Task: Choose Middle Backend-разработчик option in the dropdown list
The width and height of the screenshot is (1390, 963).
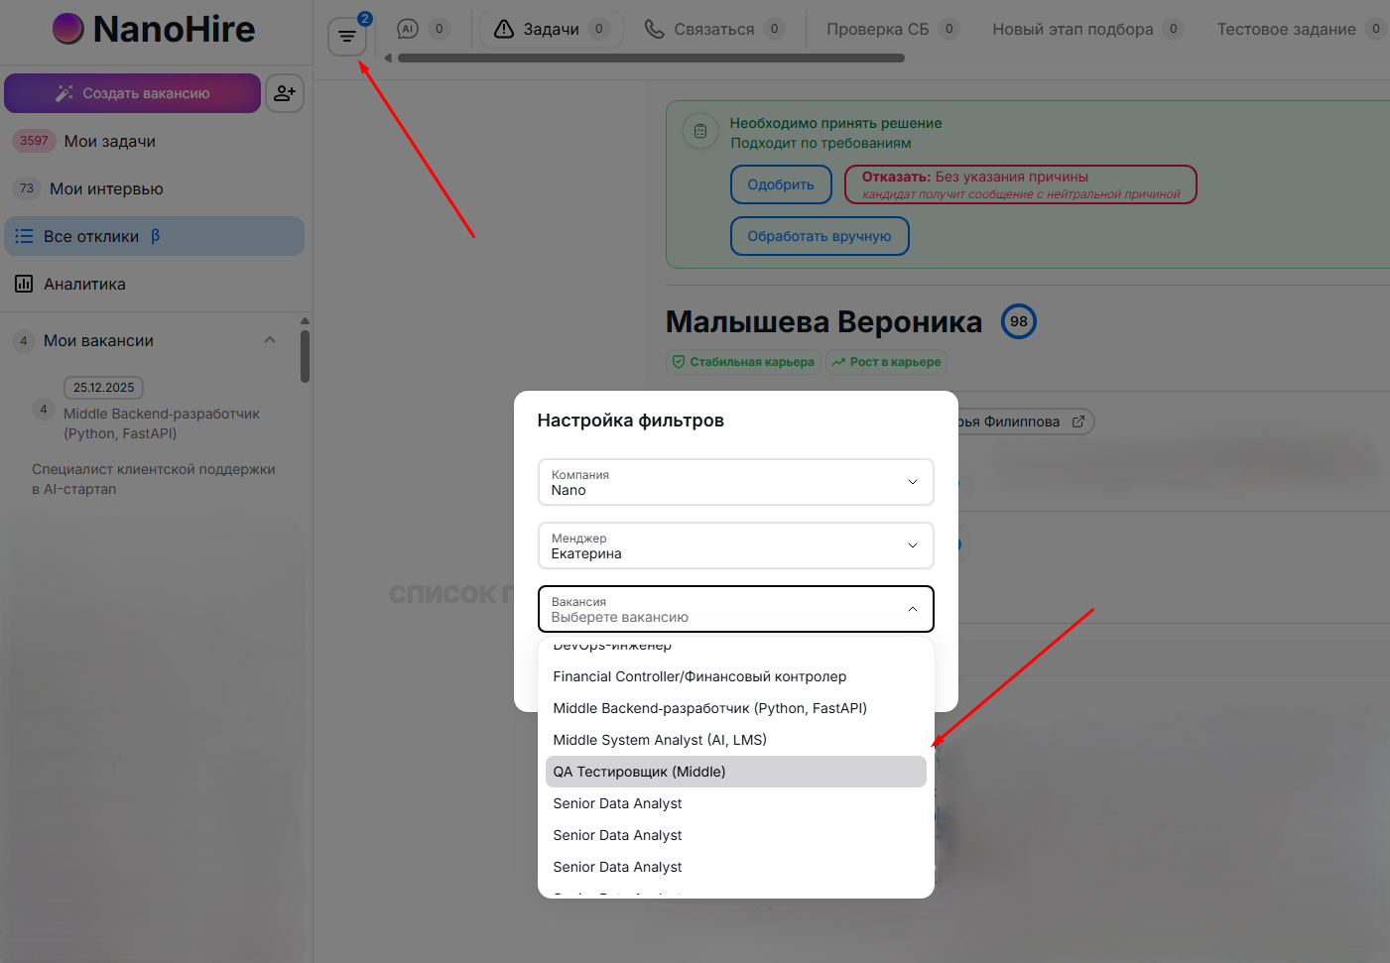Action: [736, 708]
